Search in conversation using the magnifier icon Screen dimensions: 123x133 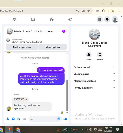coord(100,55)
